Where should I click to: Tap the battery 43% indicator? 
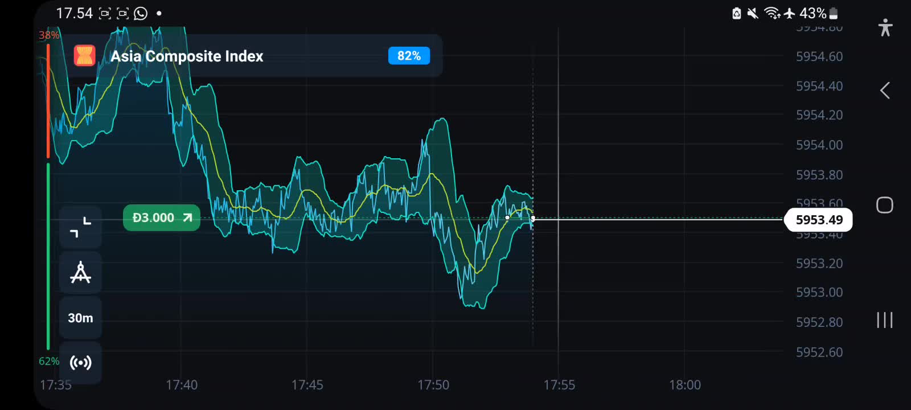pos(819,13)
